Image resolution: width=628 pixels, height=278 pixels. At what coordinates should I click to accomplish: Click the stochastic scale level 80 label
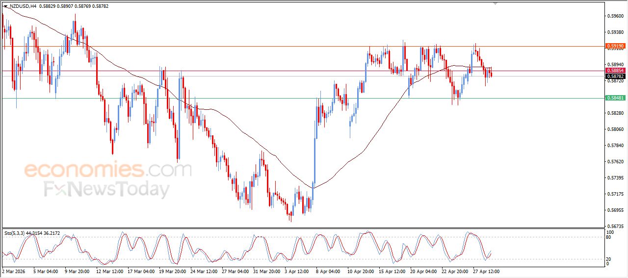(x=609, y=237)
